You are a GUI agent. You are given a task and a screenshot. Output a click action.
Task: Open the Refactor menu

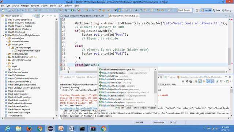point(25,6)
